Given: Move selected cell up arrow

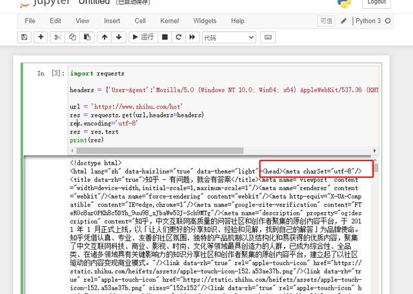Looking at the screenshot, I should coord(105,37).
